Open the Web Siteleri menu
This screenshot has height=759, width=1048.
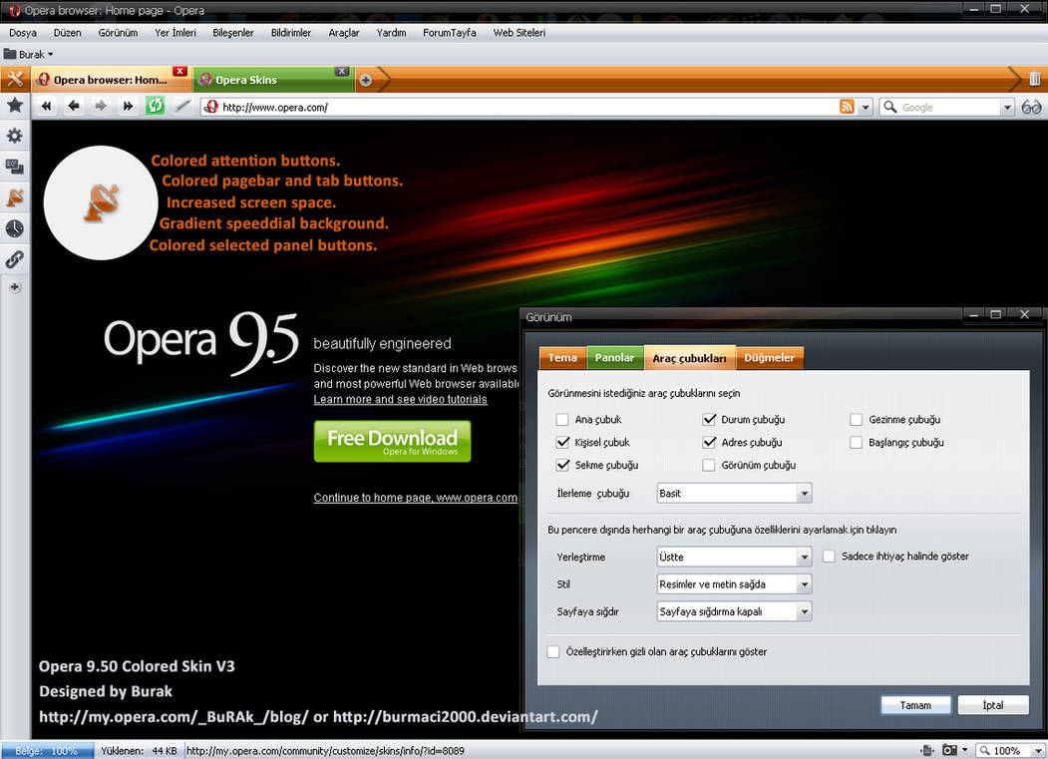520,32
